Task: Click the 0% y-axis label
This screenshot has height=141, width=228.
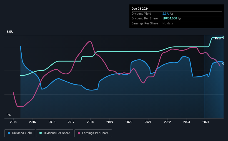Action: [x=9, y=115]
